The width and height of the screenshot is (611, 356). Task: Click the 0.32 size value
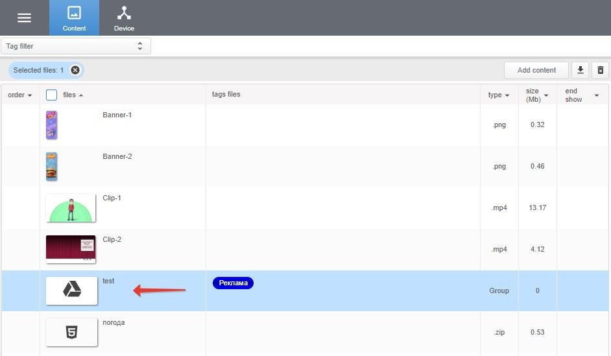(x=537, y=125)
